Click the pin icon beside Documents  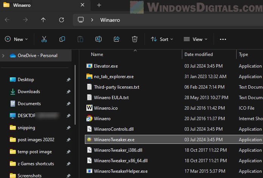68,104
